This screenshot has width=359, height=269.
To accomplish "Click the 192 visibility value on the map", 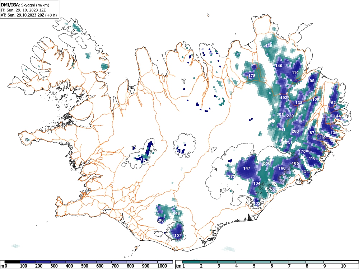I will [284, 98].
